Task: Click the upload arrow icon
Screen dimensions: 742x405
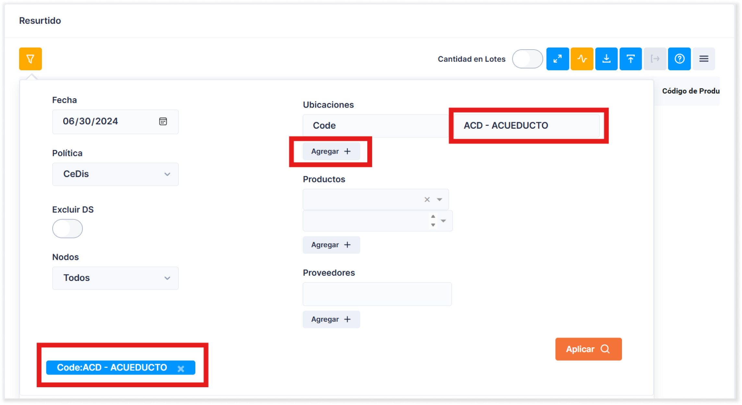Action: (x=630, y=59)
